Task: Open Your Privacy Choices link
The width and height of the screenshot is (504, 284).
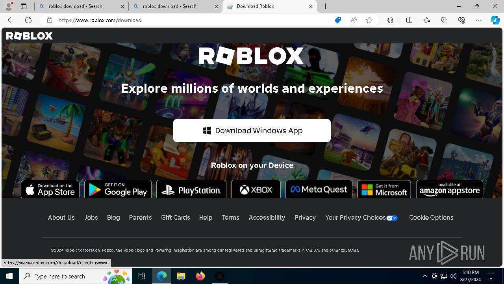Action: click(x=361, y=217)
